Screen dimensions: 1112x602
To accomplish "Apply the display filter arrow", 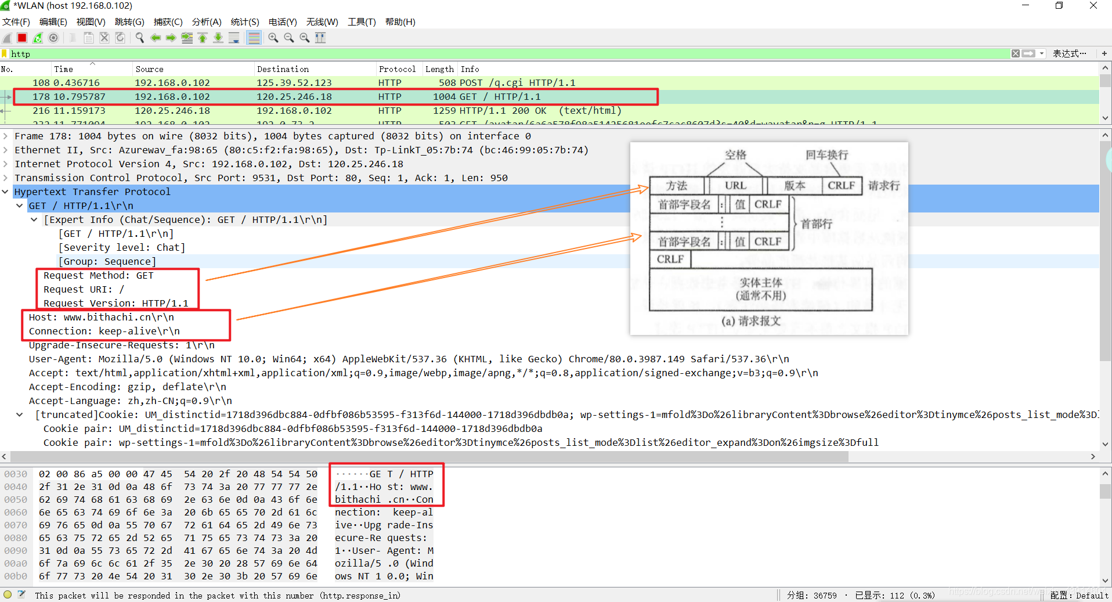I will 1028,53.
